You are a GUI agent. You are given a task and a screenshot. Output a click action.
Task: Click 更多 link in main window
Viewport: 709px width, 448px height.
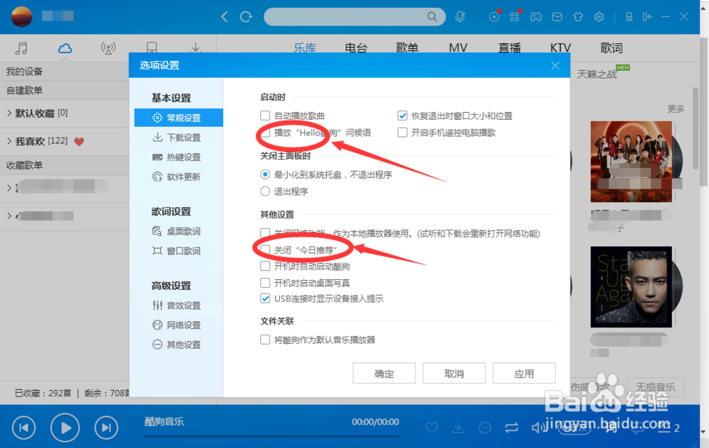[x=676, y=108]
